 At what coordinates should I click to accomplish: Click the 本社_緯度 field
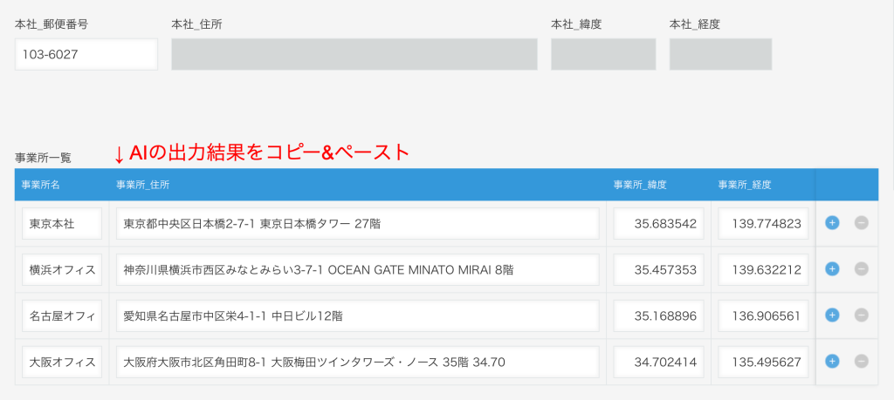pyautogui.click(x=602, y=54)
